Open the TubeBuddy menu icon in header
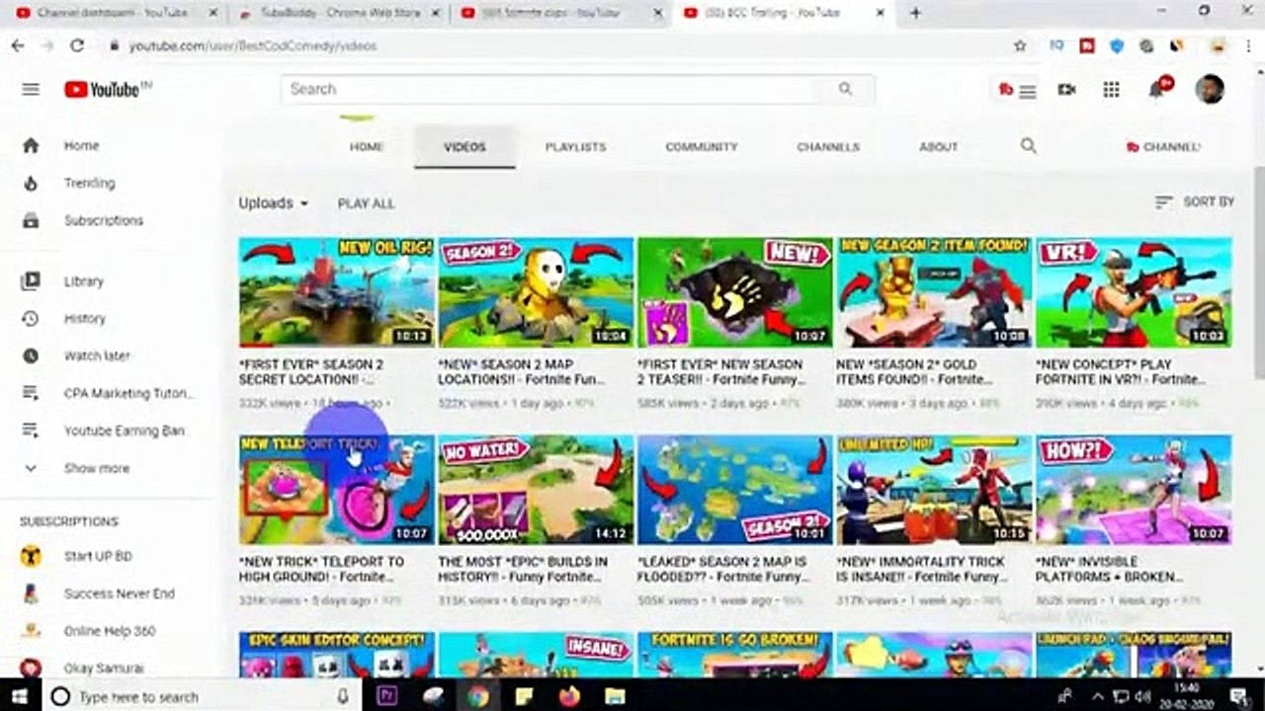Screen dimensions: 1265x711 pyautogui.click(x=1017, y=90)
